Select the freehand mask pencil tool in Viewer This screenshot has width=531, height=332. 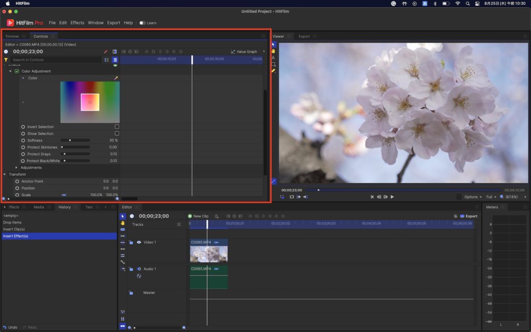[x=273, y=71]
